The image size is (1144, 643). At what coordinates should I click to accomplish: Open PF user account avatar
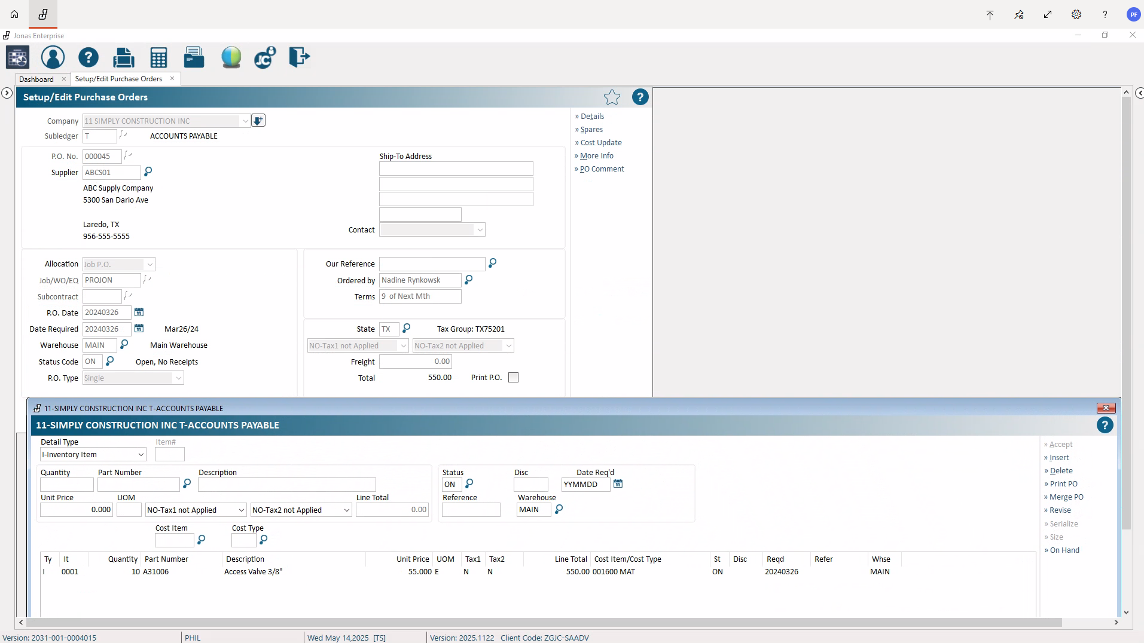1133,14
